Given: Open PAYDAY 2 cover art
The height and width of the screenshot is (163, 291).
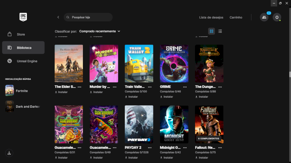Looking at the screenshot, I should coord(139,125).
